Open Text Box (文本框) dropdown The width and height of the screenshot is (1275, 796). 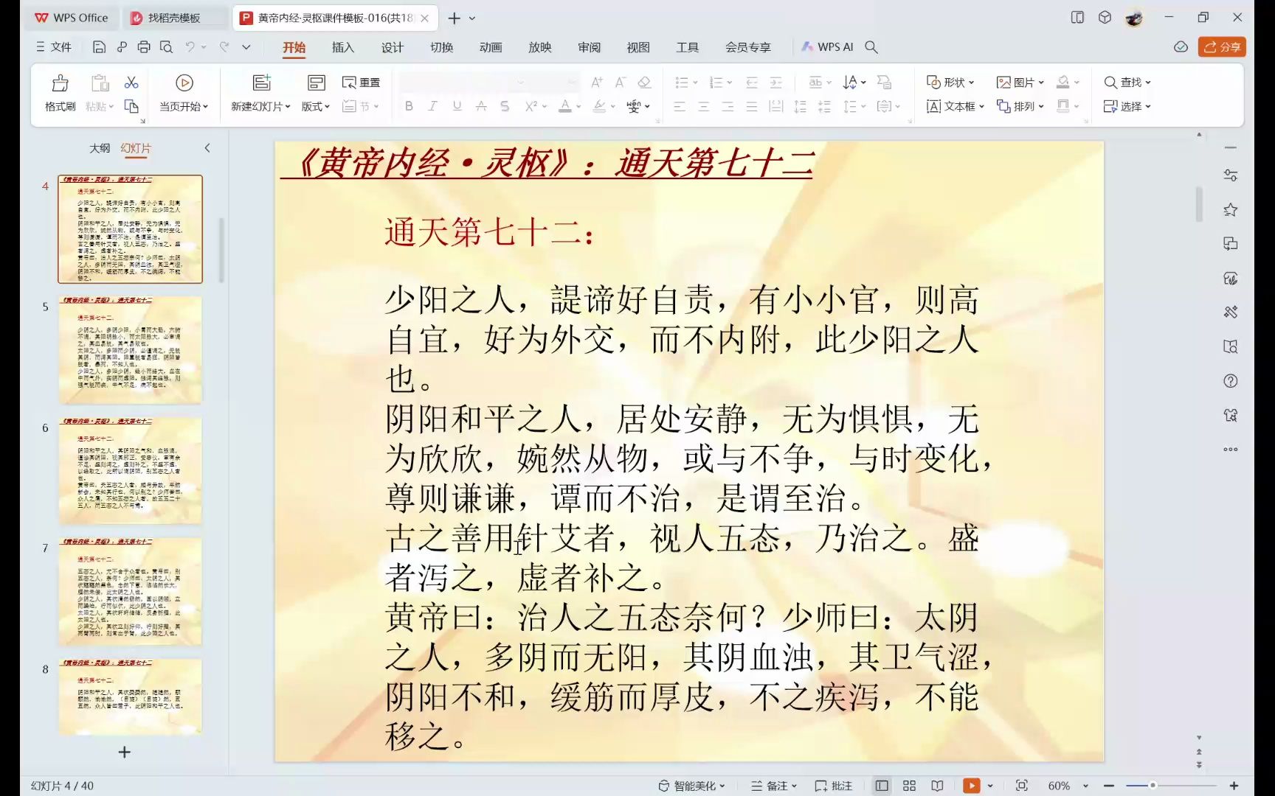coord(956,106)
